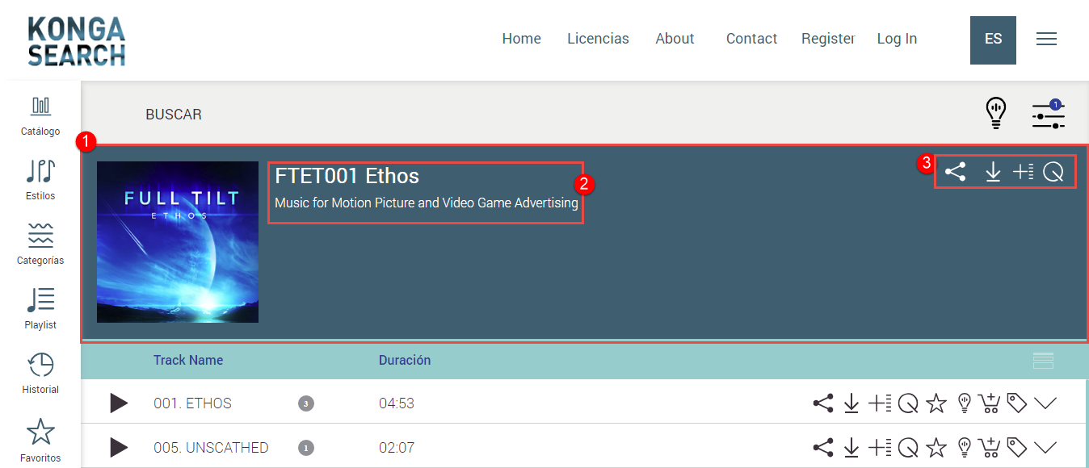Click duration 02:07 of 005. UNSCATHED

point(397,448)
